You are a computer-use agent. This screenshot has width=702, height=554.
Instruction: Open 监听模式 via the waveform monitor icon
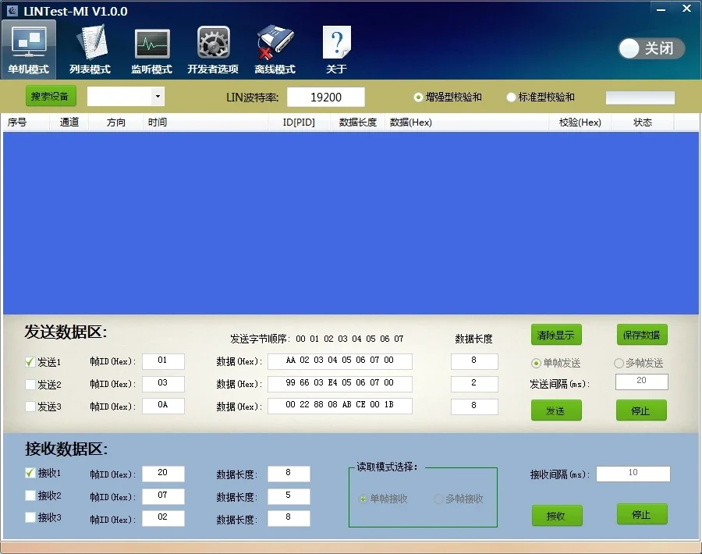151,47
